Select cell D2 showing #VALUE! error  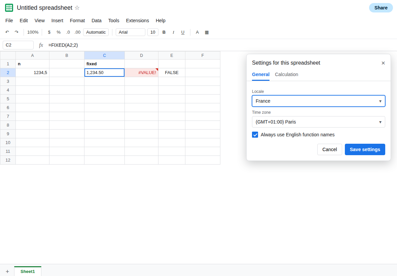[141, 73]
